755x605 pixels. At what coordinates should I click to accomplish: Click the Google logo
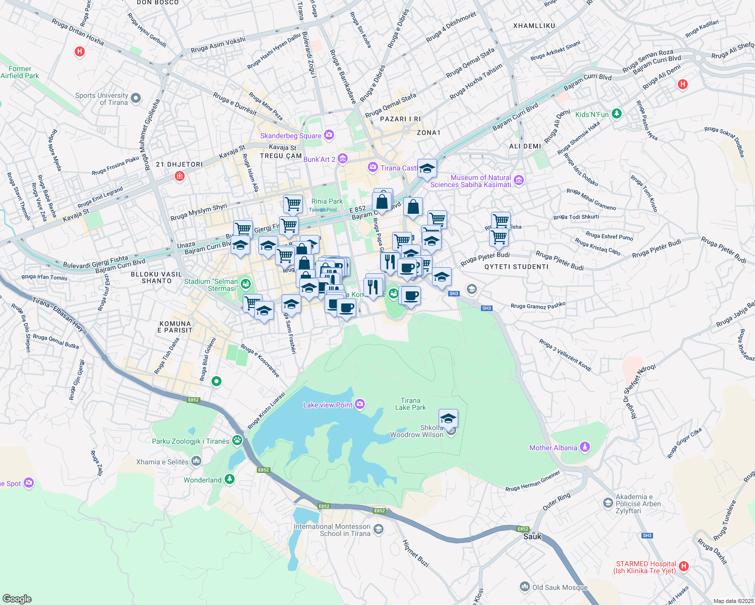17,599
